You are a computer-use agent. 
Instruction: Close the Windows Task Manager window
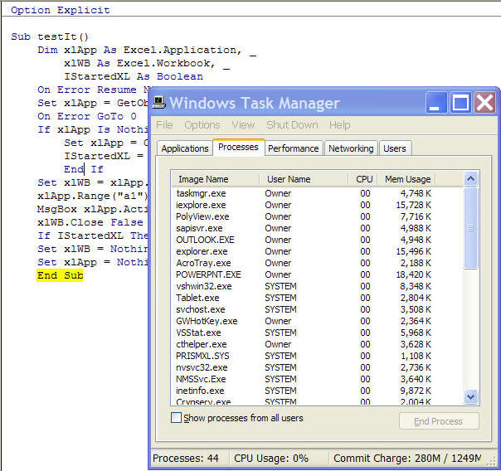click(484, 103)
